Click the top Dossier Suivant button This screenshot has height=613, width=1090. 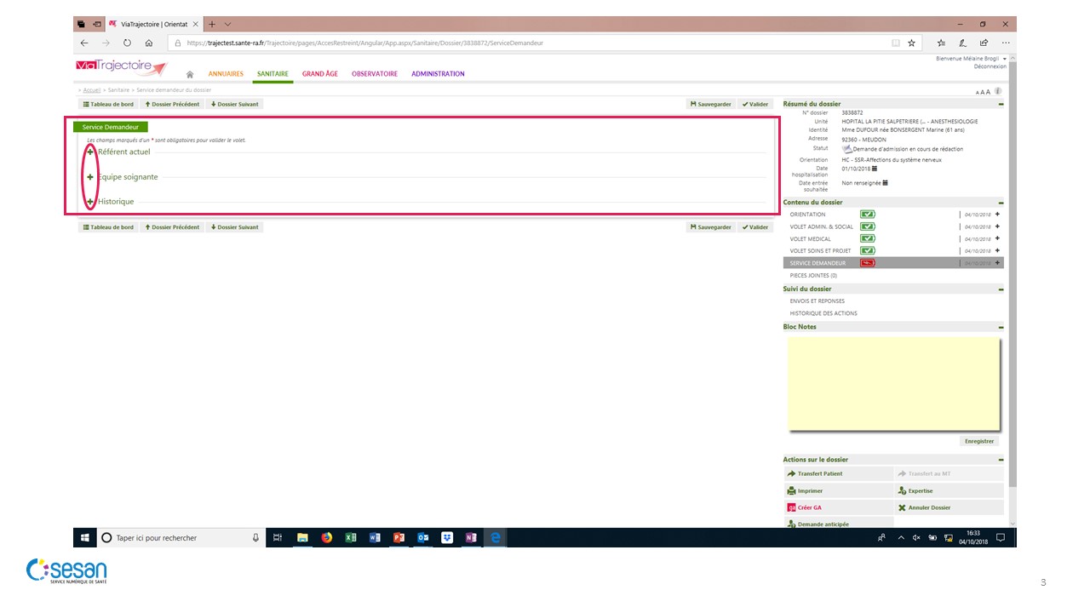click(x=234, y=104)
